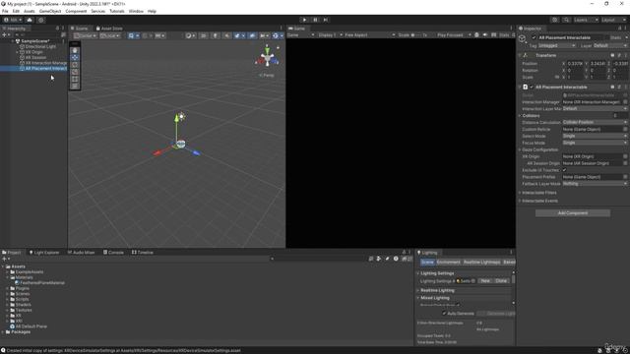Select the Transform tool in Scene overlay
Image resolution: width=630 pixels, height=354 pixels.
point(75,86)
